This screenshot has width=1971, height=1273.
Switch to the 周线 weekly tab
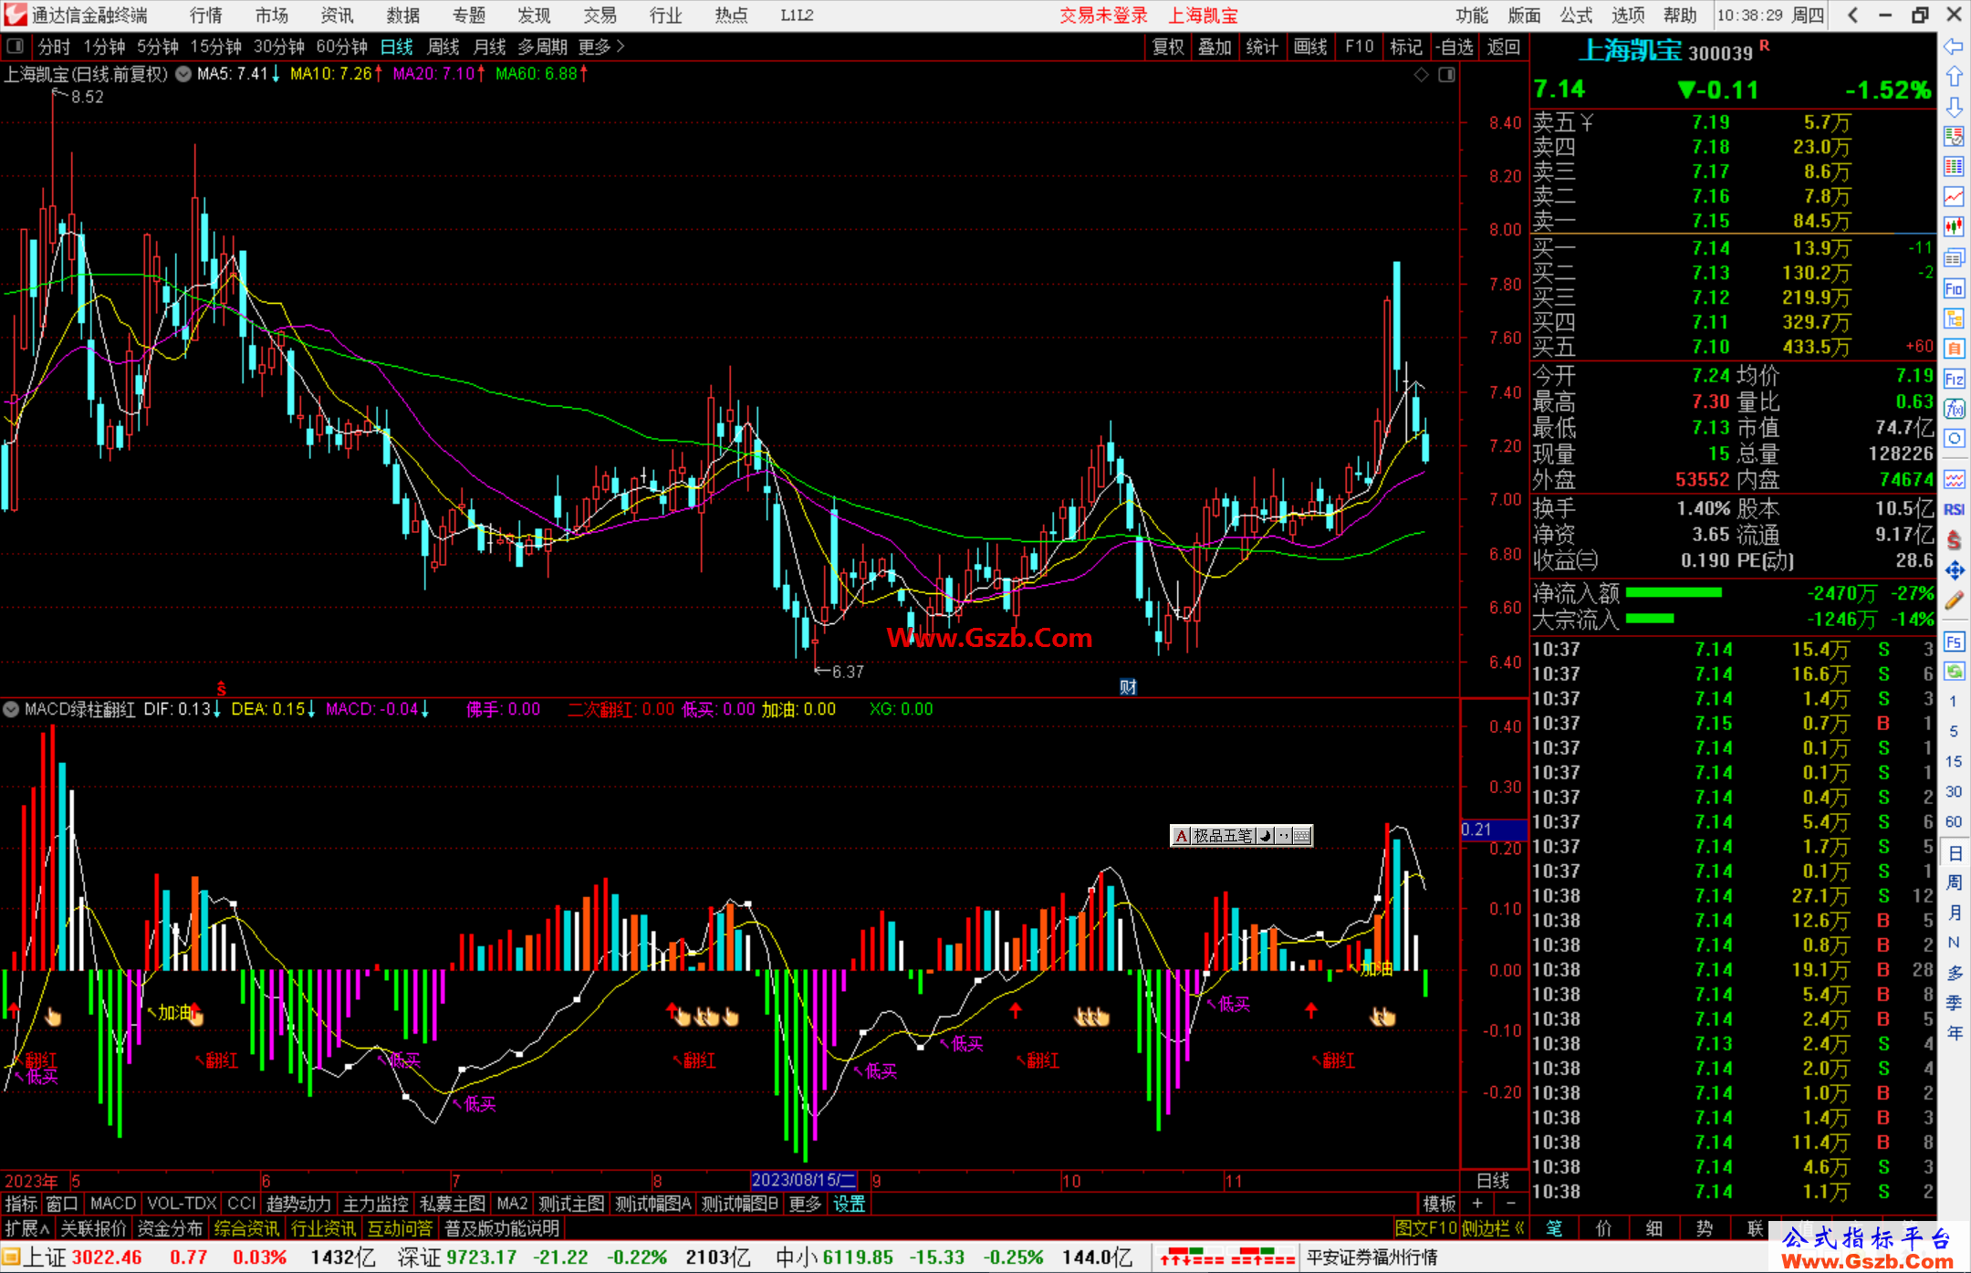coord(443,47)
